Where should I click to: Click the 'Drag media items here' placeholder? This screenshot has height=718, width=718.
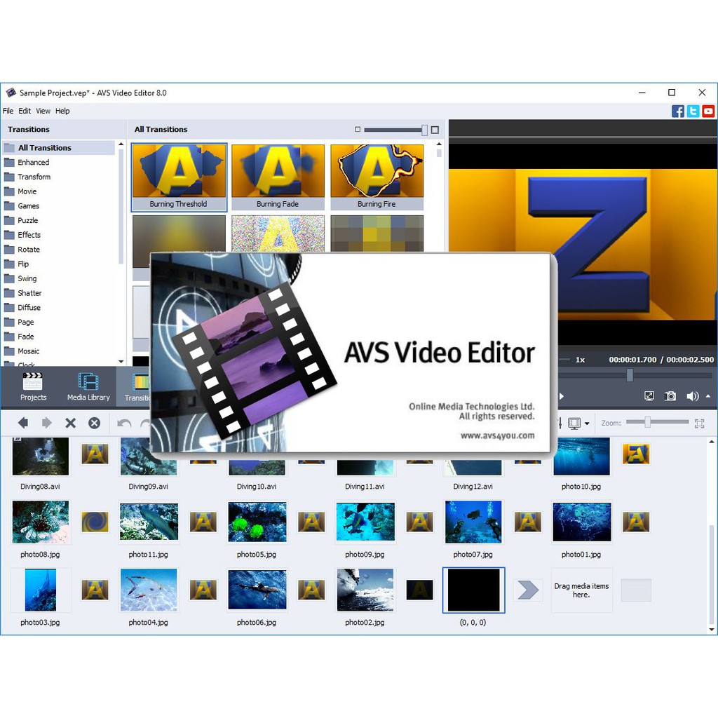click(x=581, y=590)
